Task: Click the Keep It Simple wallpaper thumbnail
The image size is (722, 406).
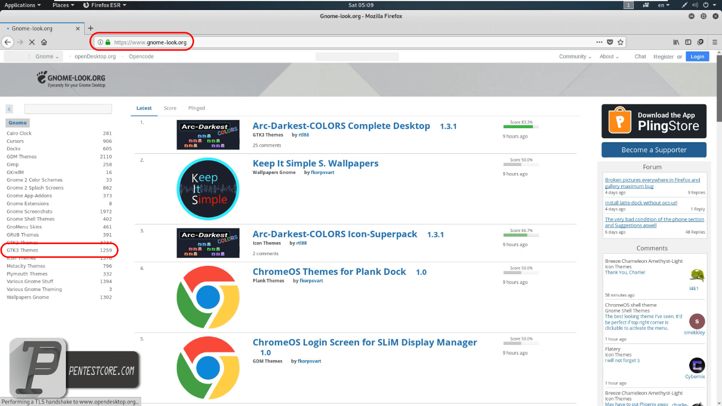Action: pyautogui.click(x=208, y=189)
